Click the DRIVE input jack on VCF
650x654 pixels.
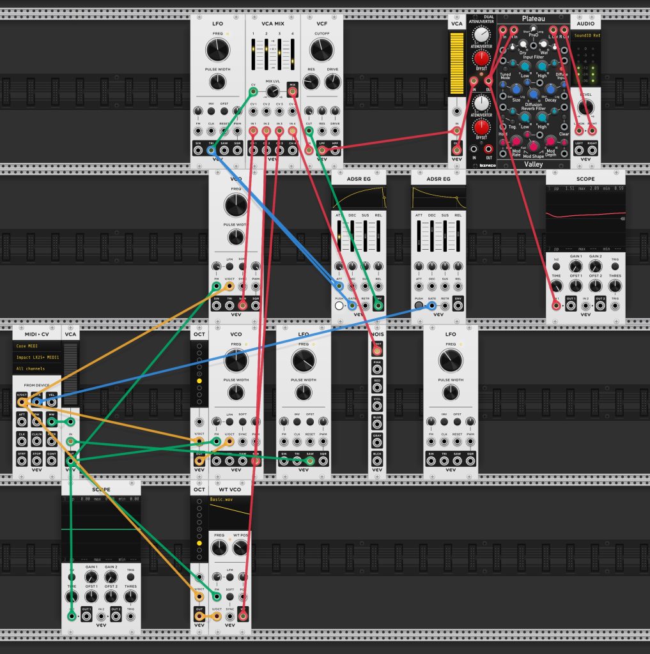coord(335,131)
